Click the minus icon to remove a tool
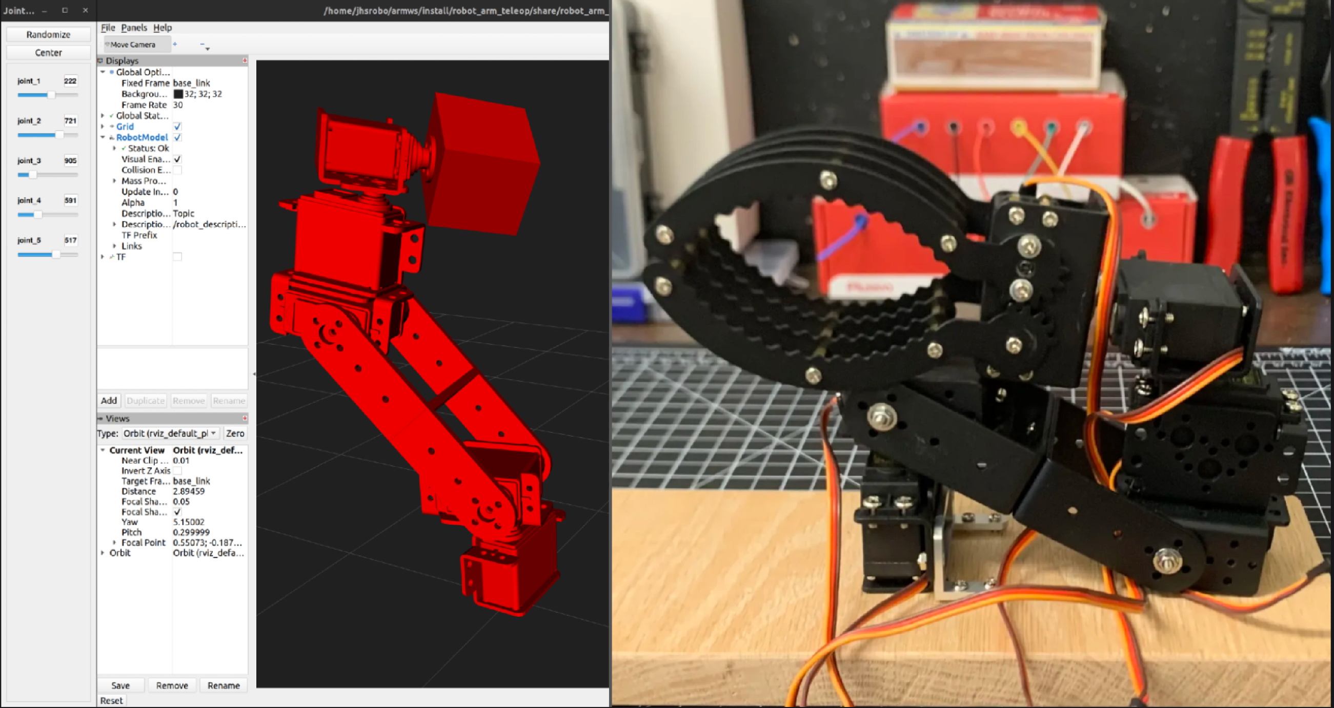Viewport: 1334px width, 708px height. coord(202,44)
